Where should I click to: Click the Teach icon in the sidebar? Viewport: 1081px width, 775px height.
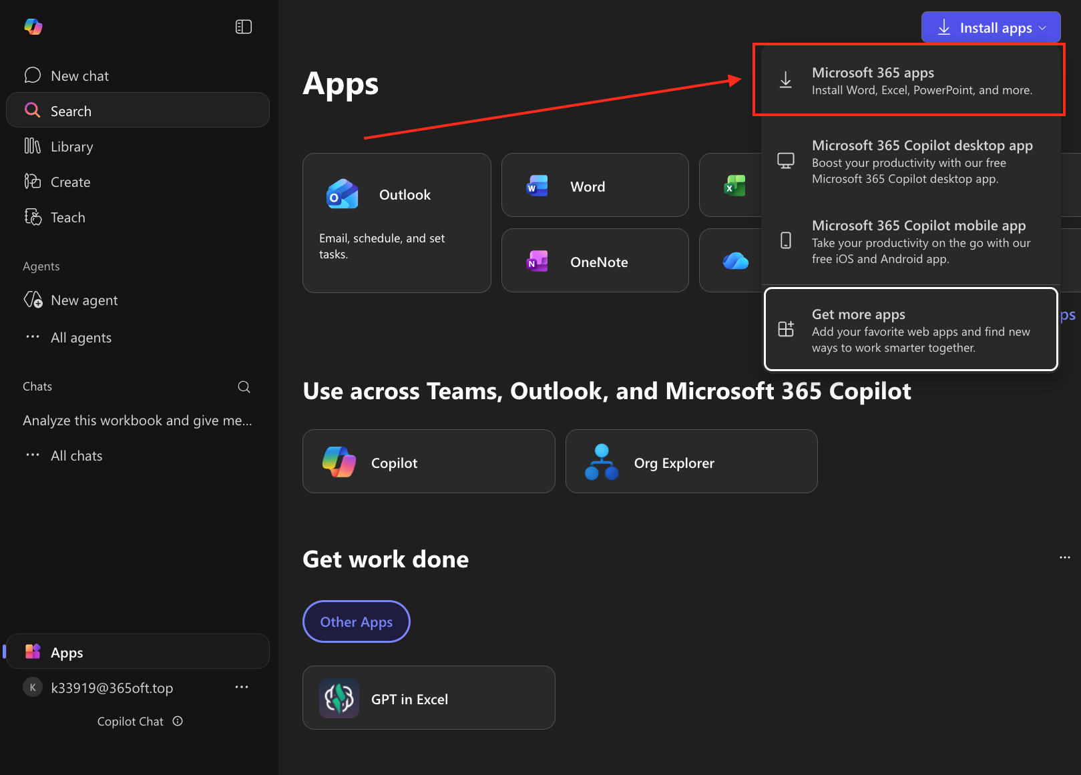coord(33,217)
